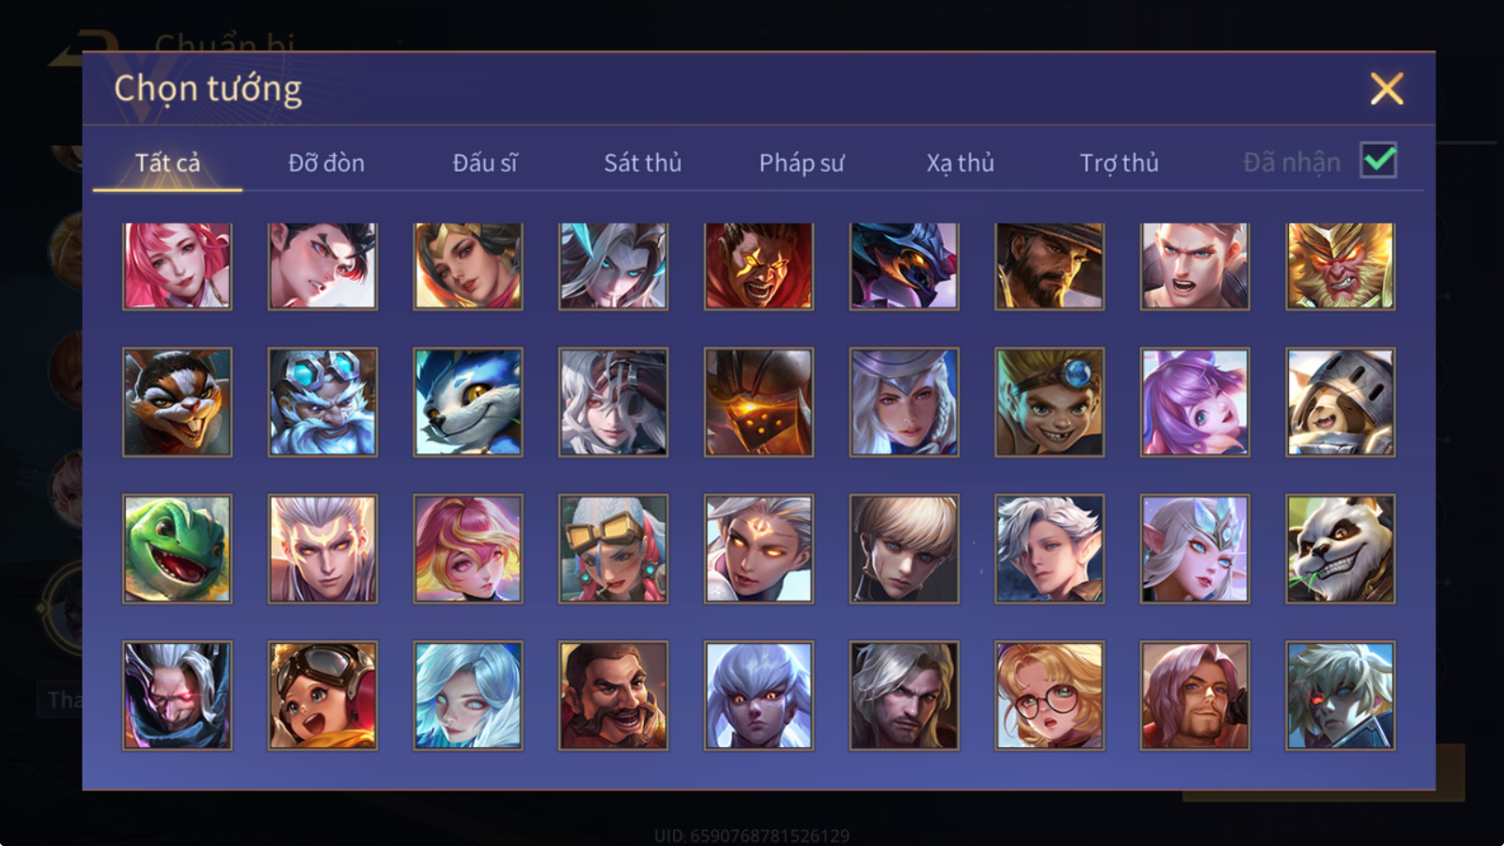Choose the green frog hero portrait
Viewport: 1504px width, 846px height.
tap(177, 549)
